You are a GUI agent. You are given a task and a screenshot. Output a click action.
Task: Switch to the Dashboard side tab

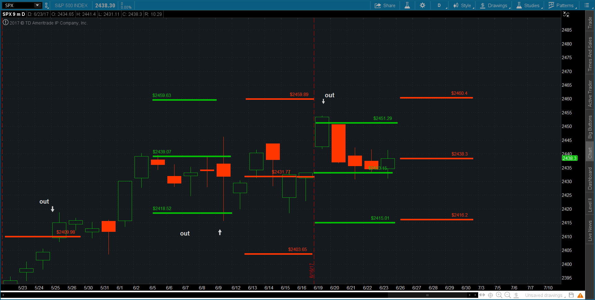pyautogui.click(x=590, y=179)
